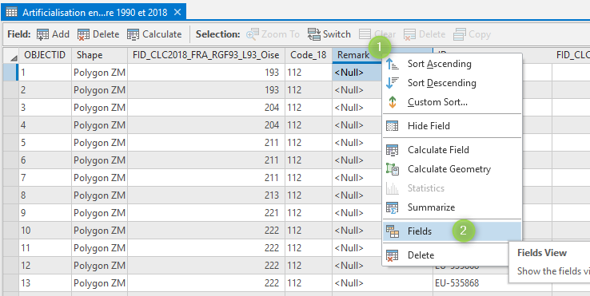
Task: Click the Summarize sigma table icon
Action: click(392, 207)
